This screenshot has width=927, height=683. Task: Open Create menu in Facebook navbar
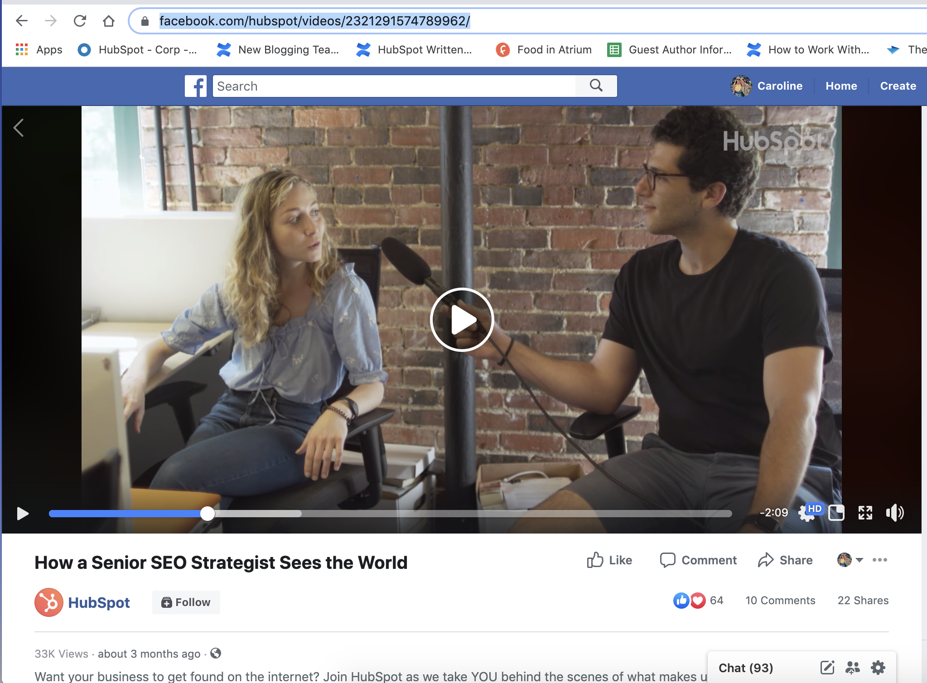point(898,86)
